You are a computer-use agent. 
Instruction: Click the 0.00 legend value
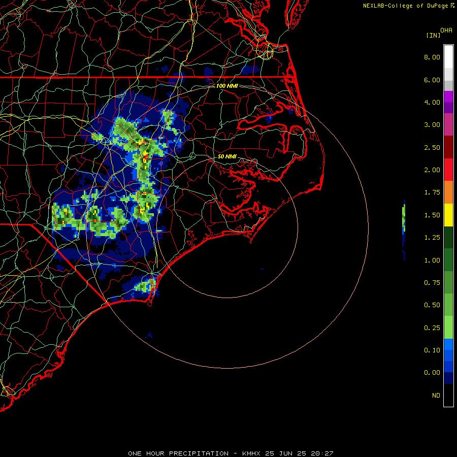pos(432,373)
